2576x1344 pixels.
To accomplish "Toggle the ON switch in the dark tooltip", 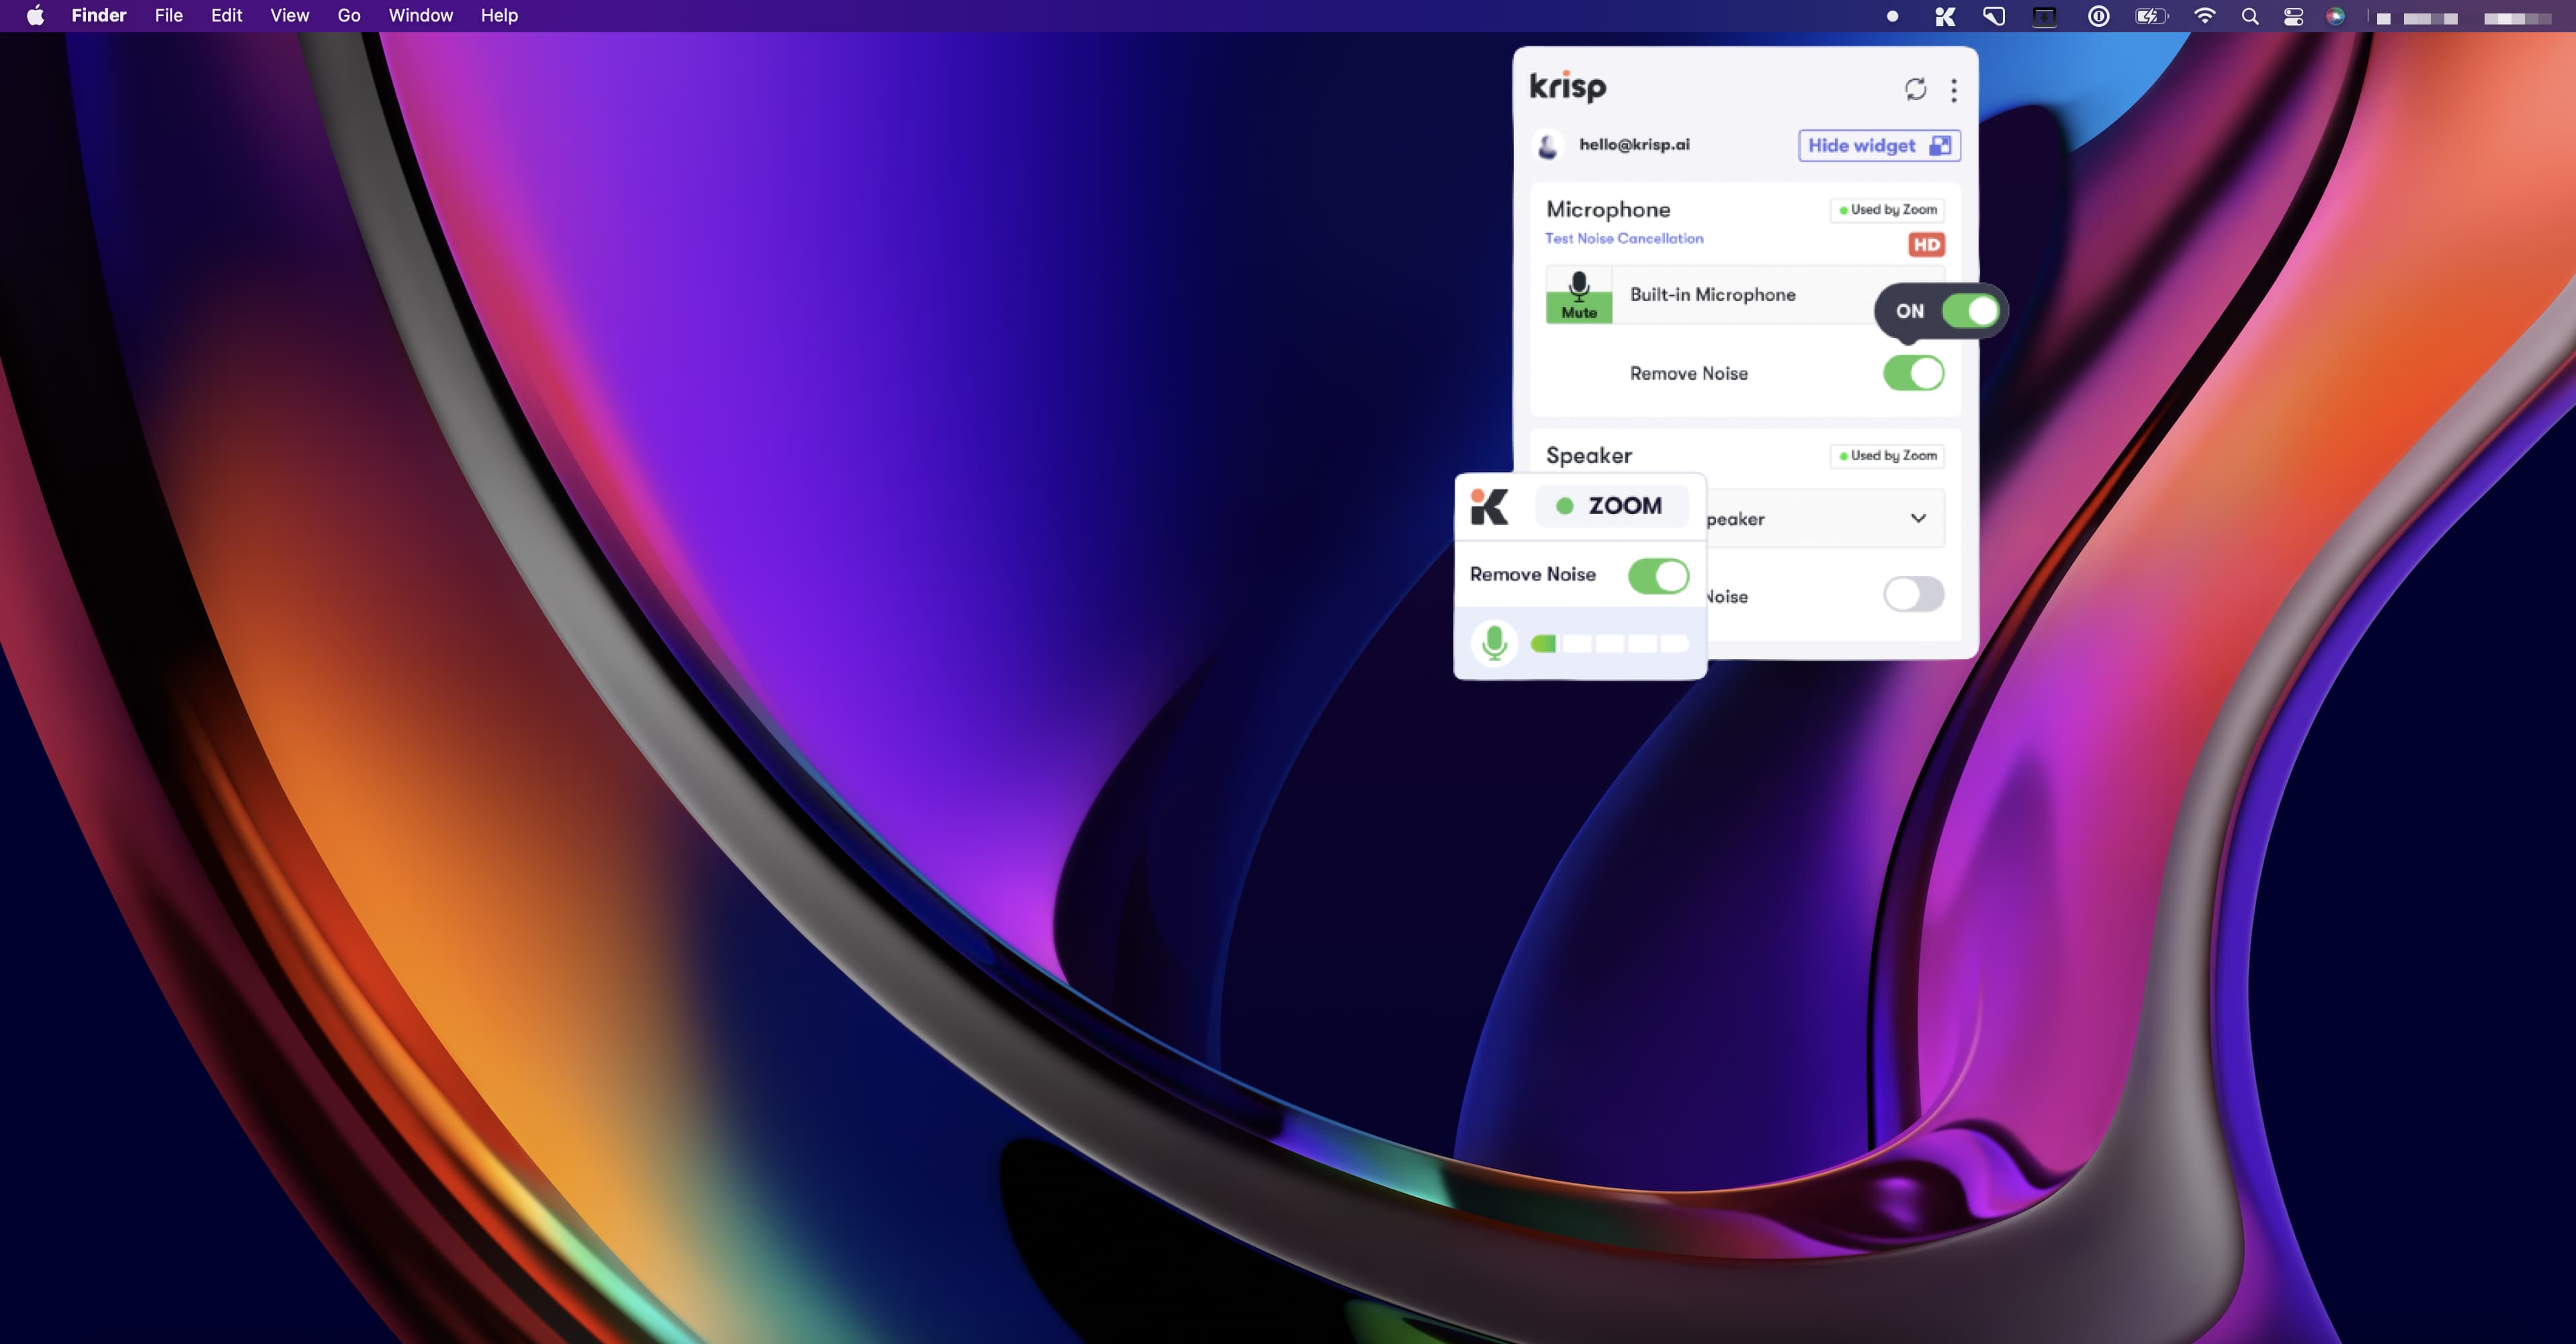I will (1970, 311).
